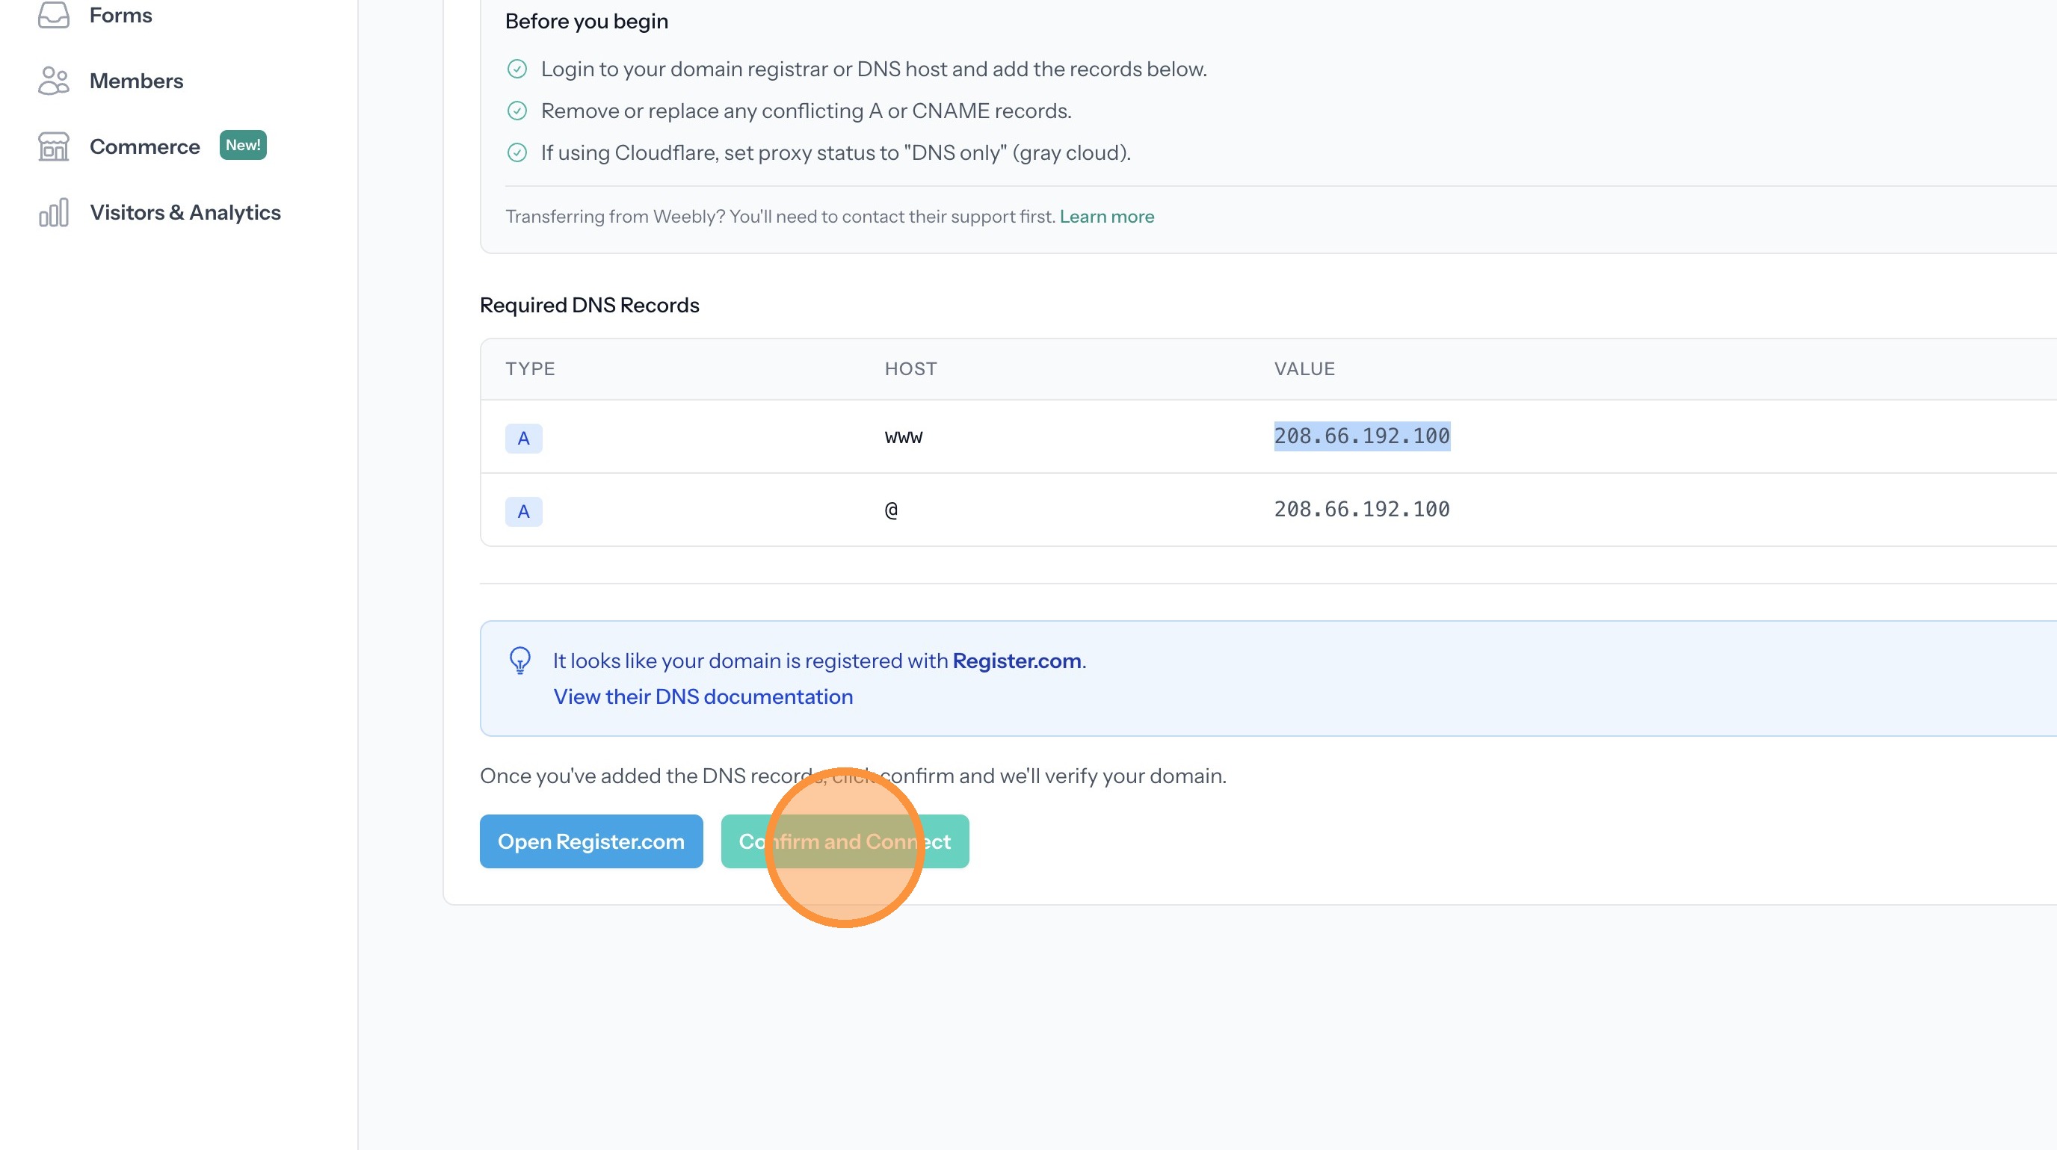The image size is (2057, 1150).
Task: Click the A type badge in www row
Action: pyautogui.click(x=524, y=438)
